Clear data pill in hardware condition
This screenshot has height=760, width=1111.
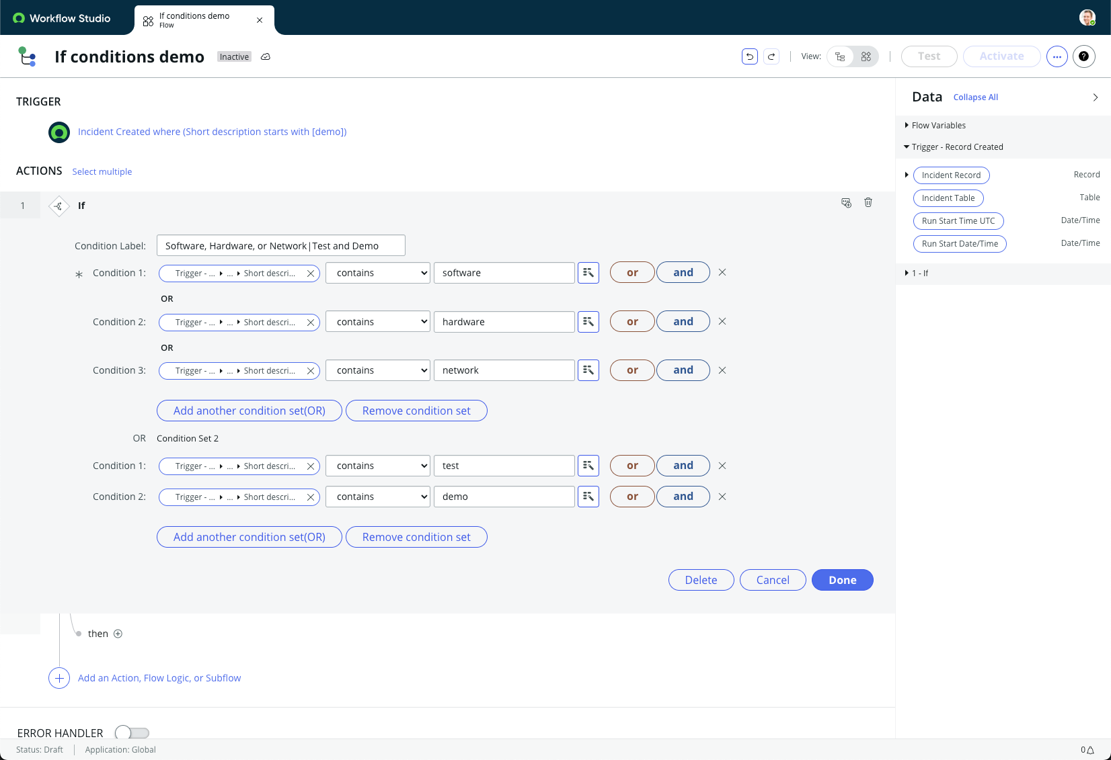point(311,323)
